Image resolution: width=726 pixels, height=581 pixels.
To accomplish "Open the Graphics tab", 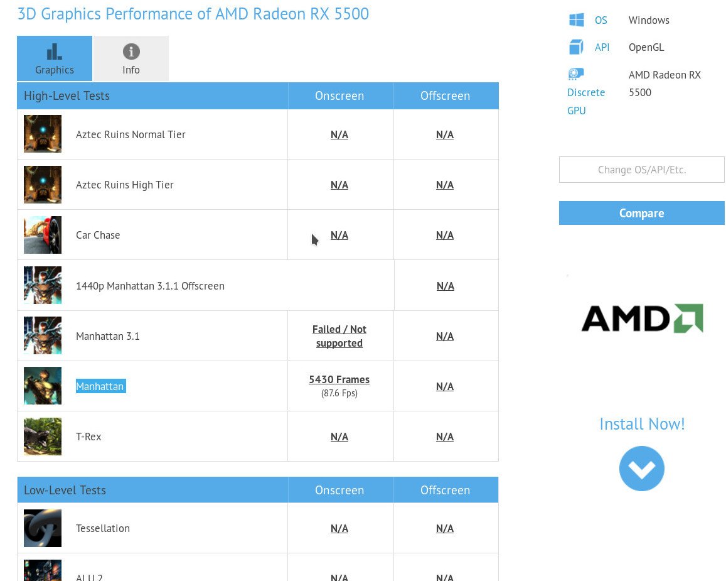I will point(55,59).
